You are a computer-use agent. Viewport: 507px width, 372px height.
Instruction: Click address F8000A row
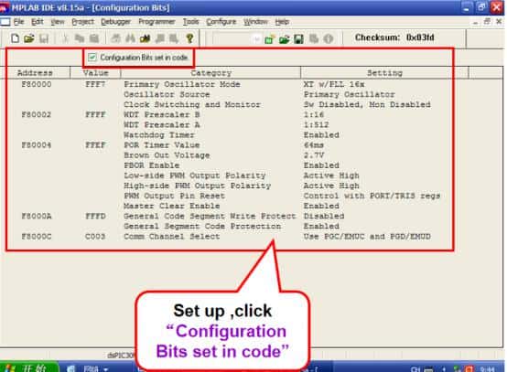click(x=37, y=216)
